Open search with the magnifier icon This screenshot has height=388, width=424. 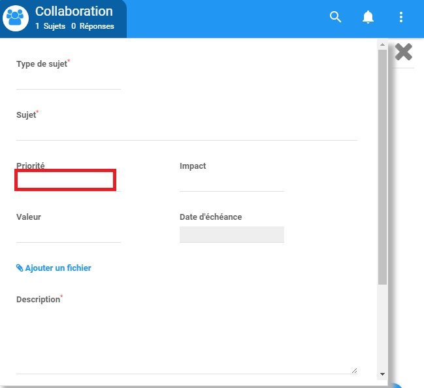[336, 18]
